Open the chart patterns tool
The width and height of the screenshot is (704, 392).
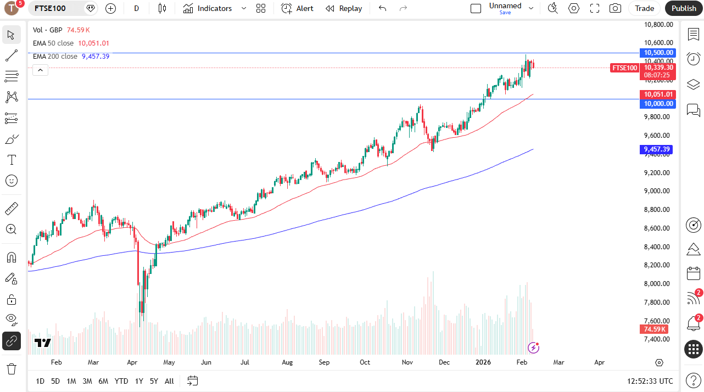pyautogui.click(x=12, y=97)
